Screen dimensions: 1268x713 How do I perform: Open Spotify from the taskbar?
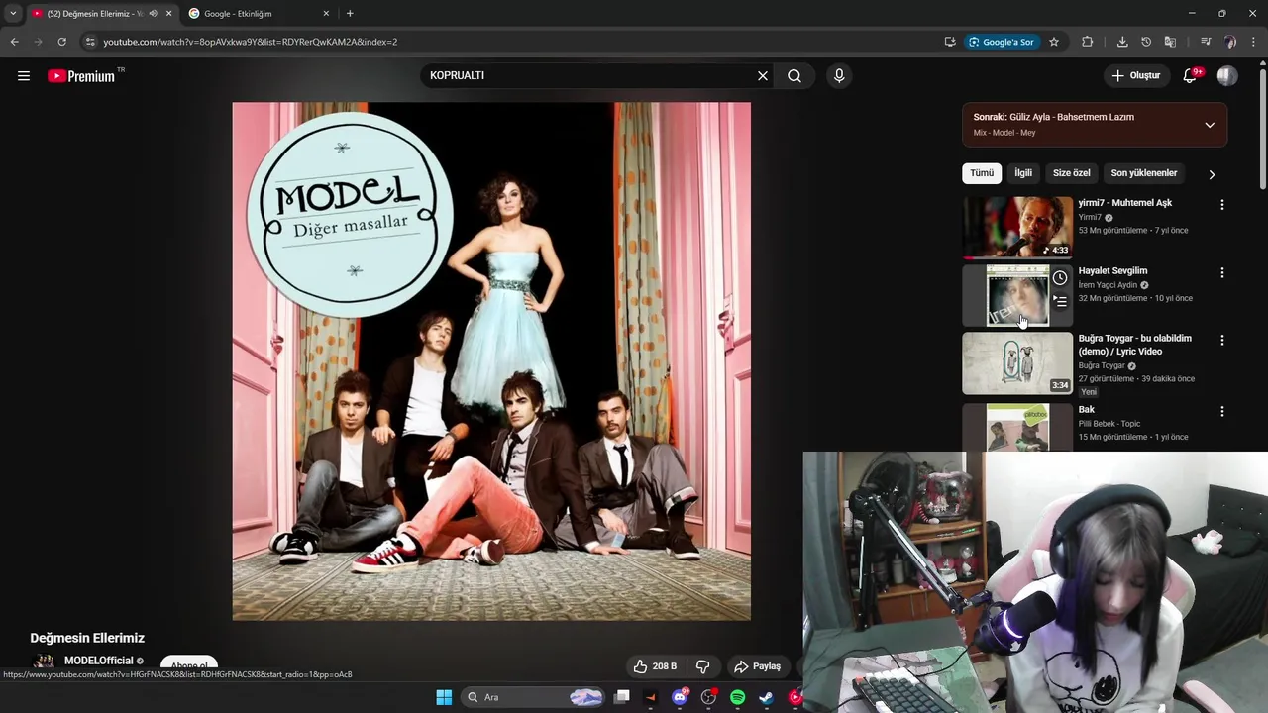point(738,697)
